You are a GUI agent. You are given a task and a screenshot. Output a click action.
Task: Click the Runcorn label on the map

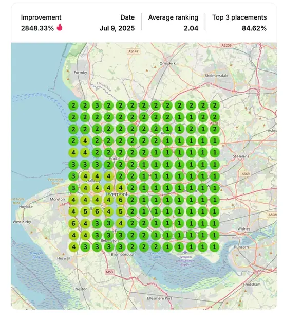click(241, 247)
